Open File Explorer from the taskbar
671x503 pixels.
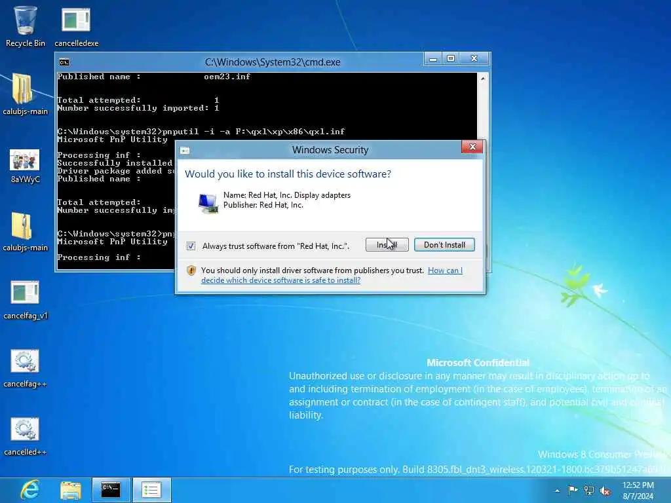(71, 491)
